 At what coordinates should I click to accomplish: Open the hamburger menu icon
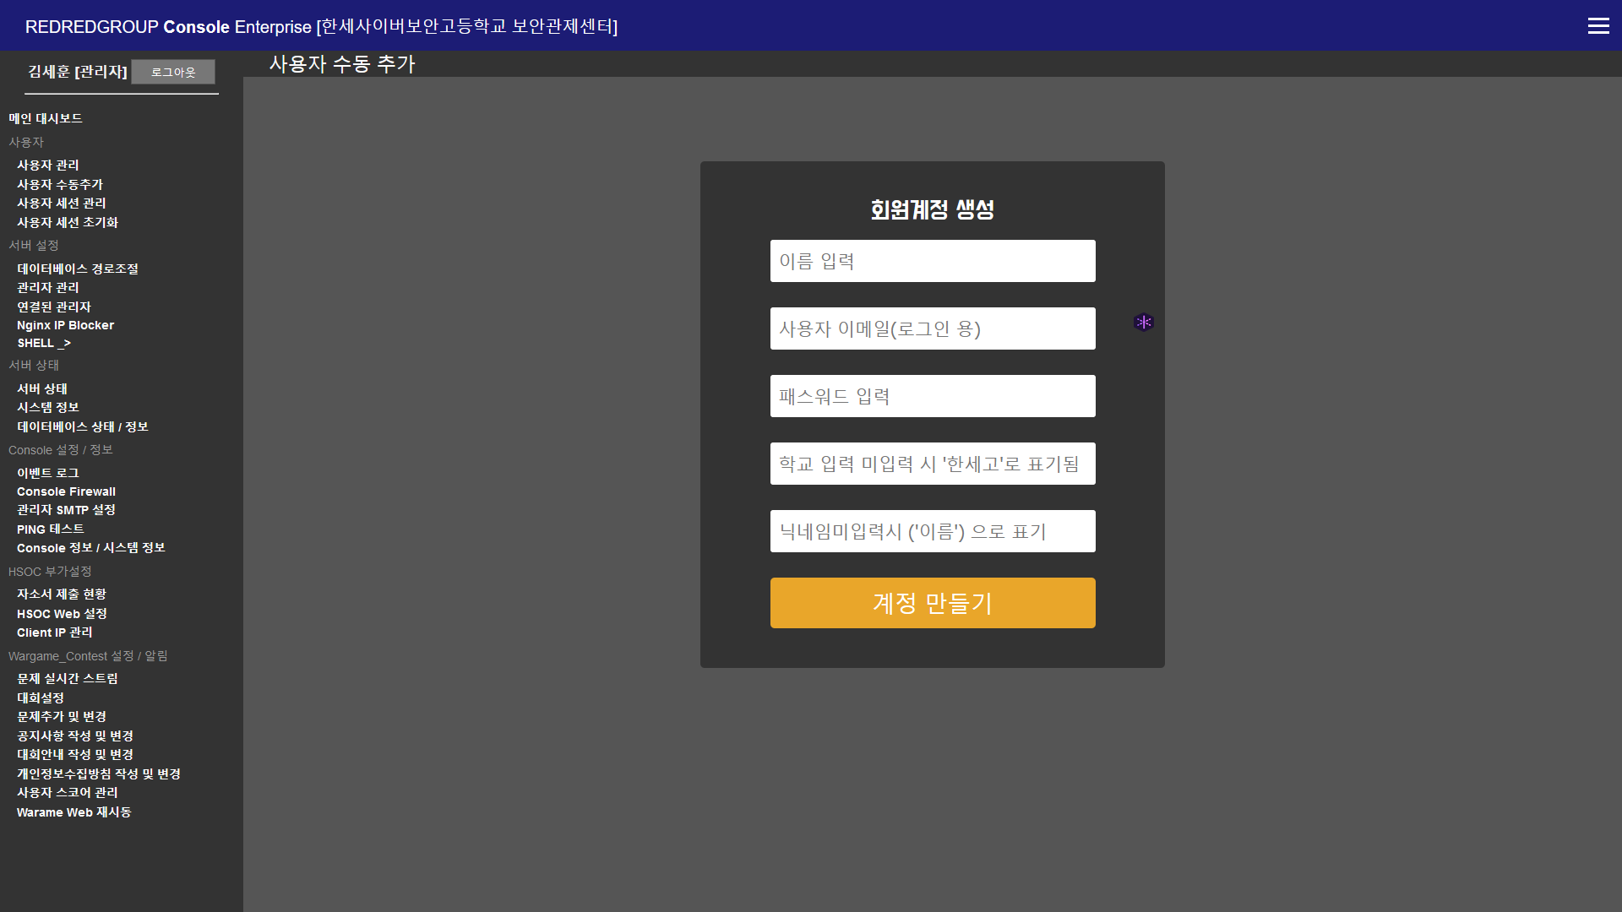(1598, 26)
